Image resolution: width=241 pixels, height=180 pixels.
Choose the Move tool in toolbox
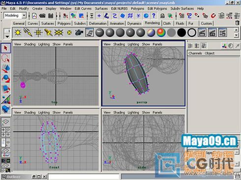click(6, 69)
